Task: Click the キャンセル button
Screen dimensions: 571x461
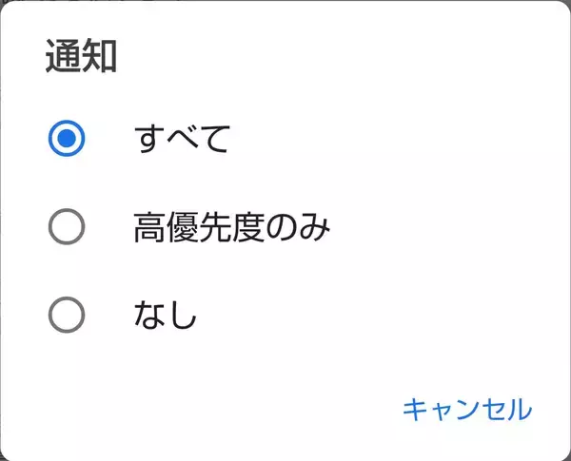Action: 466,410
